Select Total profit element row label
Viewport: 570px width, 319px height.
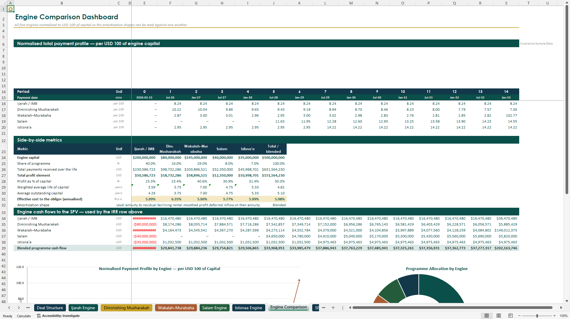coord(34,175)
